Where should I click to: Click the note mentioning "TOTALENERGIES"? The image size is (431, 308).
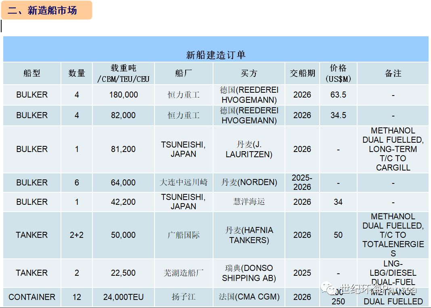[x=393, y=235]
